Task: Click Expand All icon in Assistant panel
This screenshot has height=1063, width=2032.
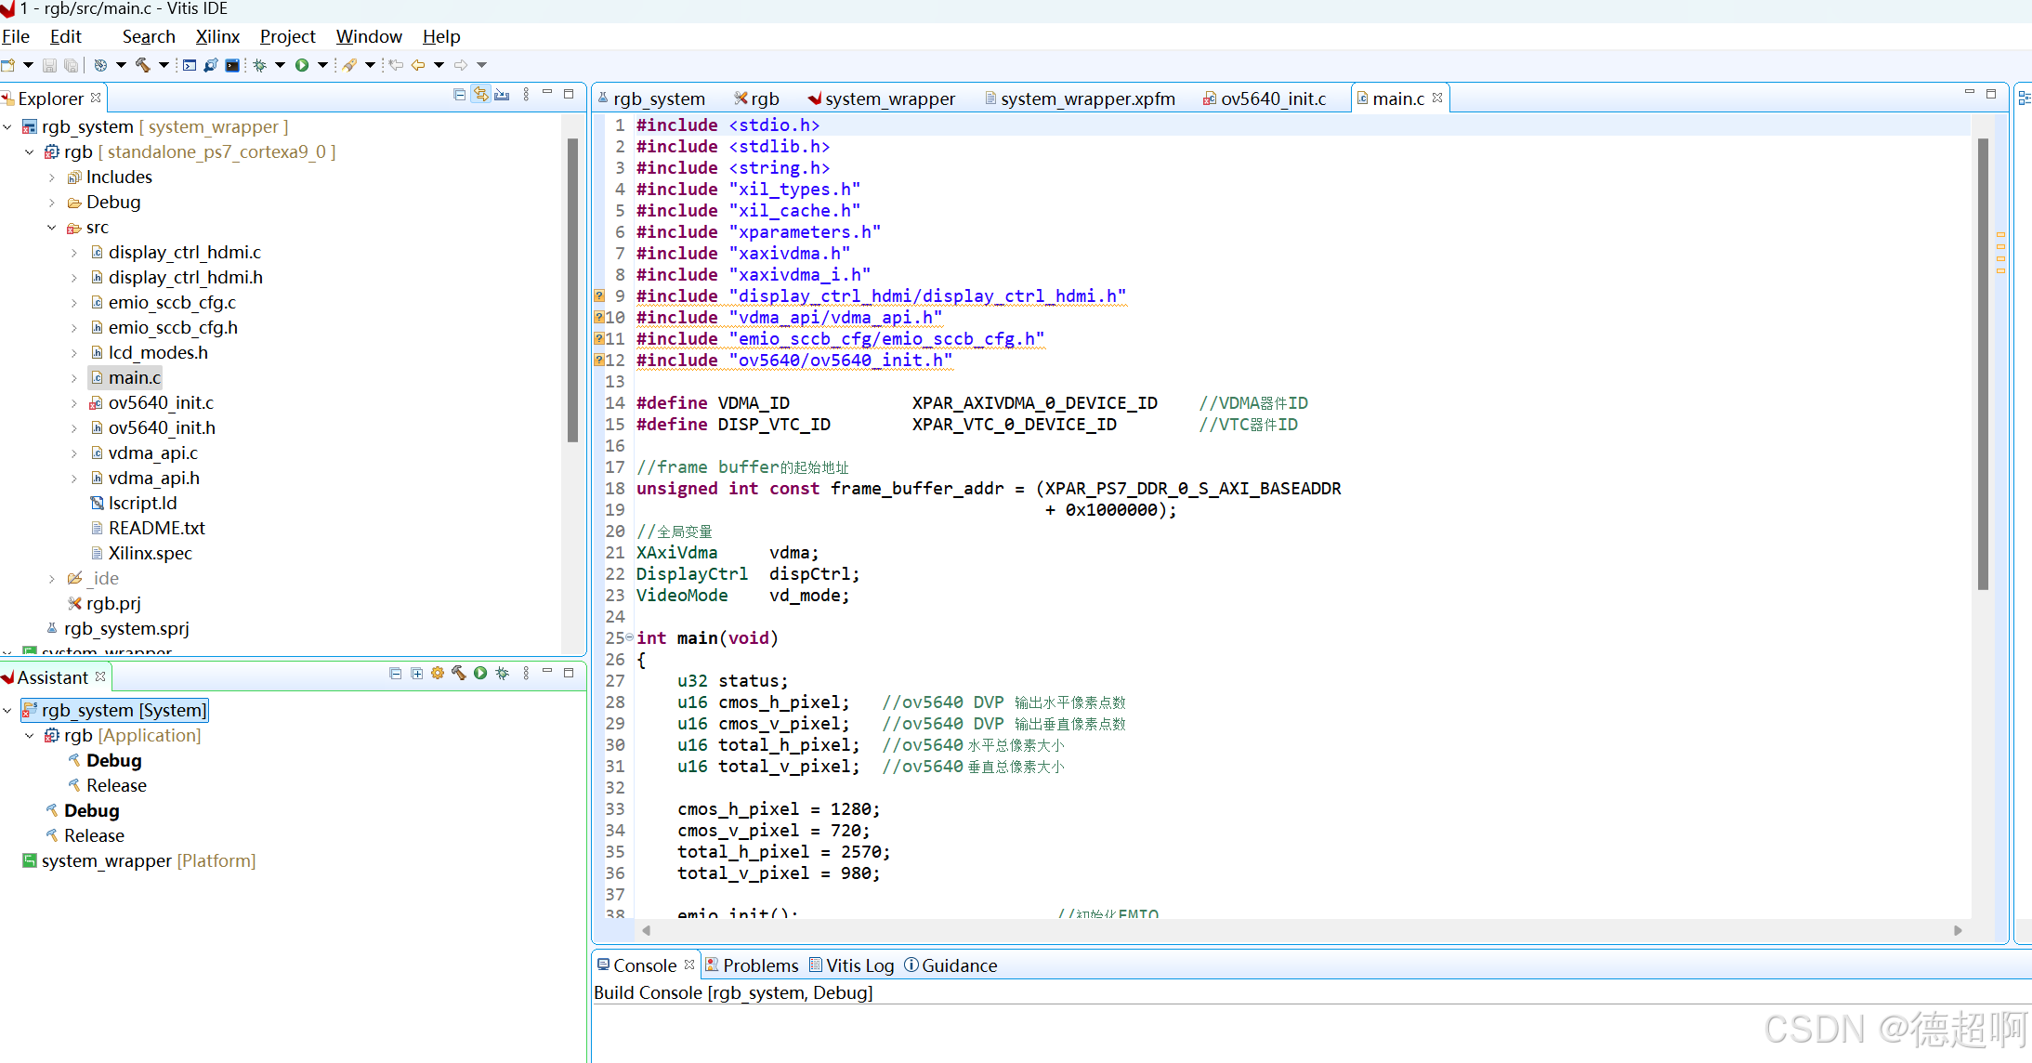Action: 416,673
